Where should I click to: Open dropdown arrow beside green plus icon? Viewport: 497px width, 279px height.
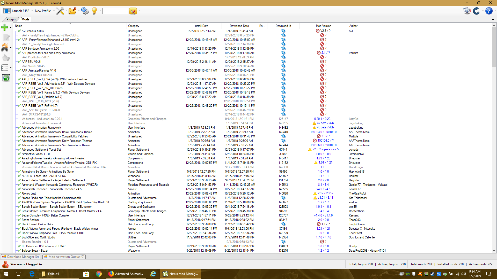[x=11, y=27]
